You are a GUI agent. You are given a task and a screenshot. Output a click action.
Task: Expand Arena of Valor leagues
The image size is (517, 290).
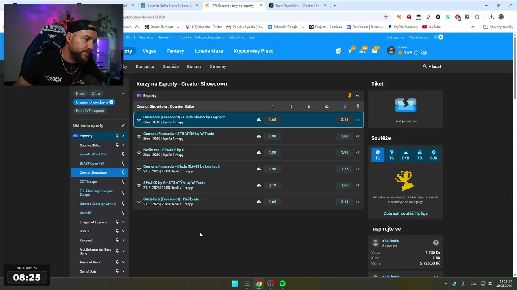tap(123, 262)
